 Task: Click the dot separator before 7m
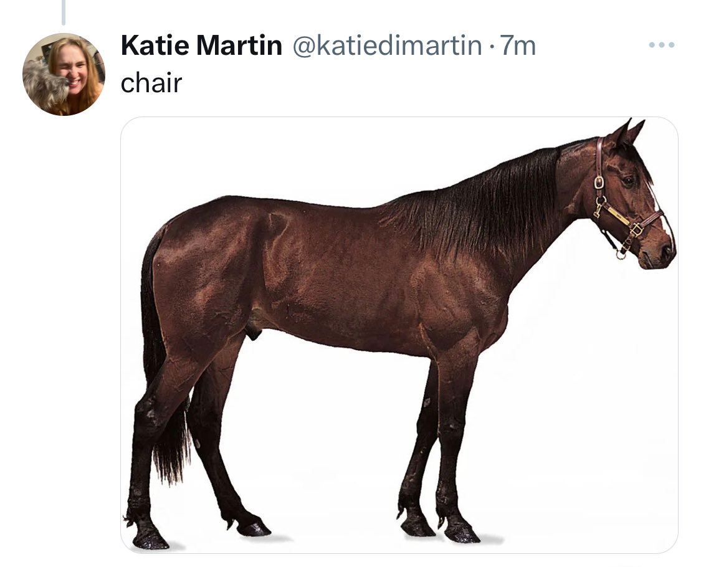(492, 46)
